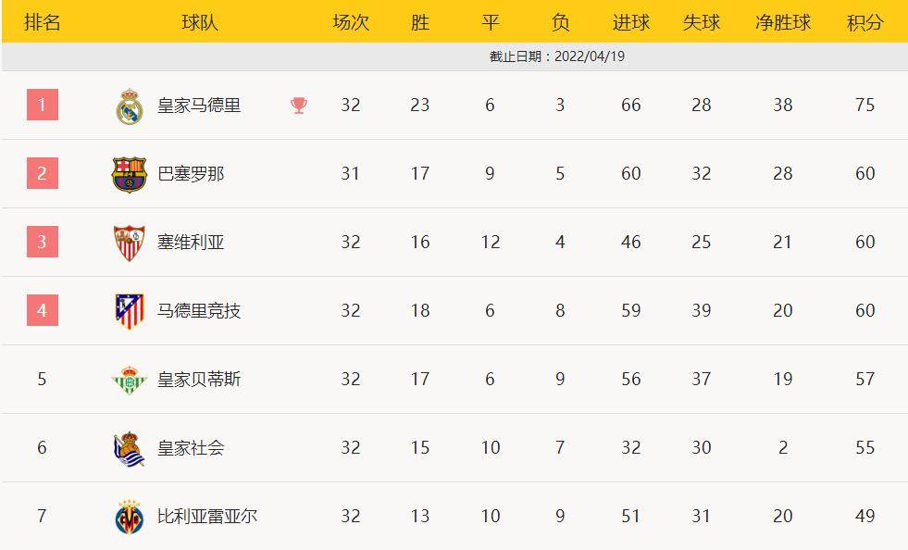Click the 积分 column header

[x=864, y=22]
